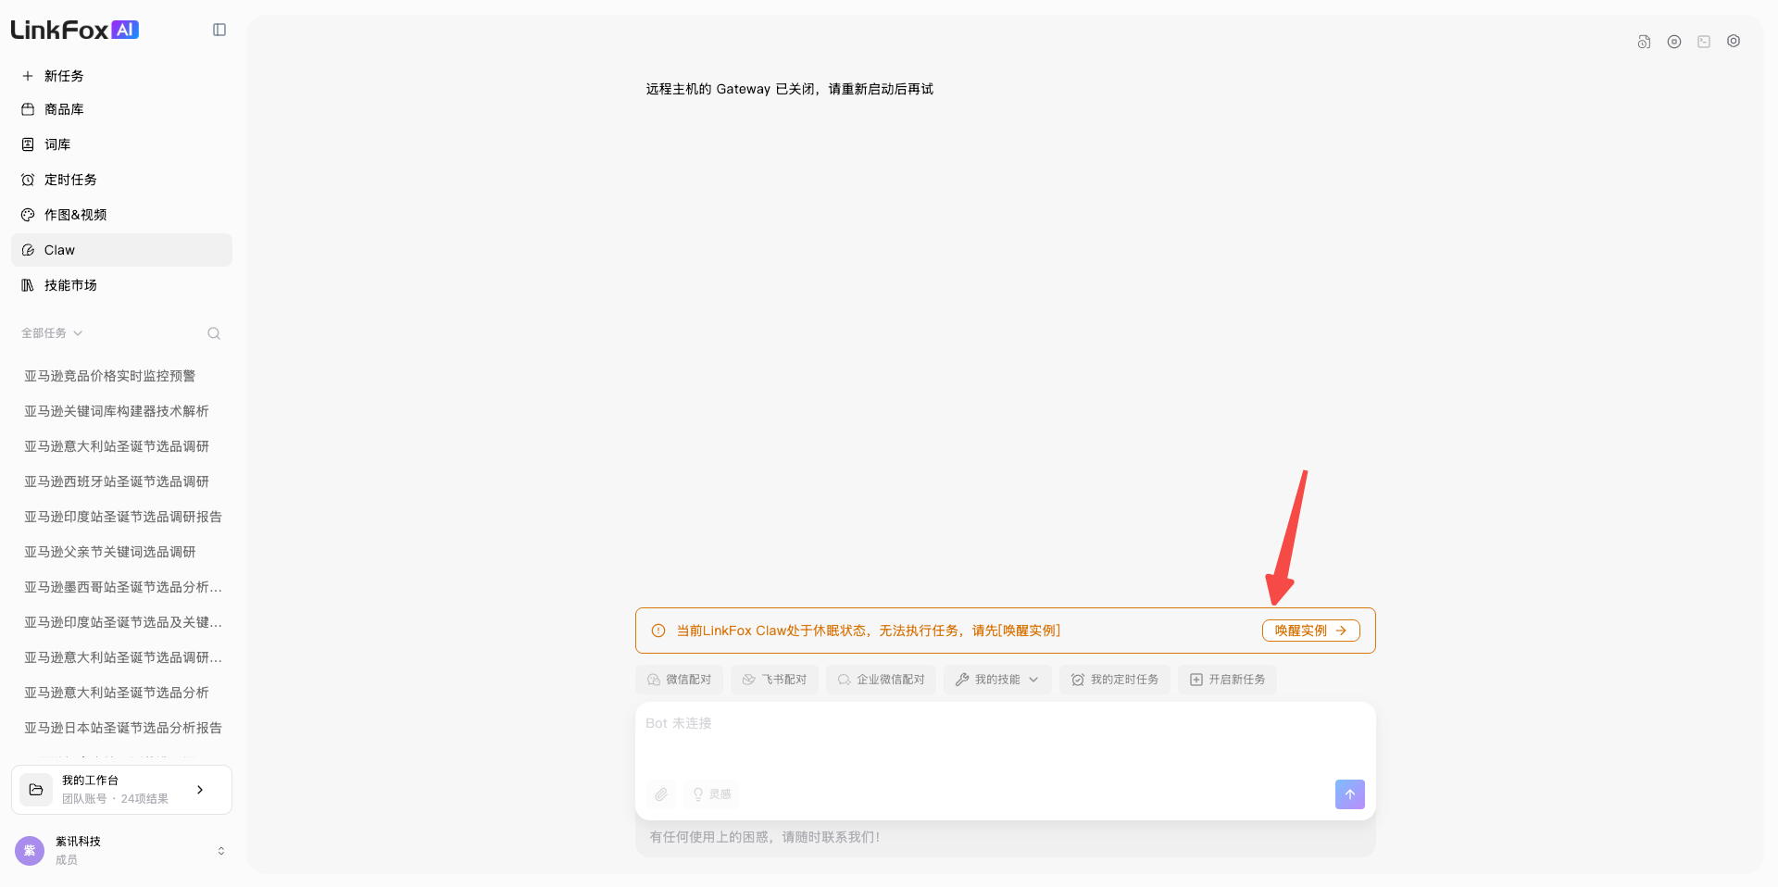Open the terminal console icon
This screenshot has width=1778, height=887.
click(x=1704, y=42)
